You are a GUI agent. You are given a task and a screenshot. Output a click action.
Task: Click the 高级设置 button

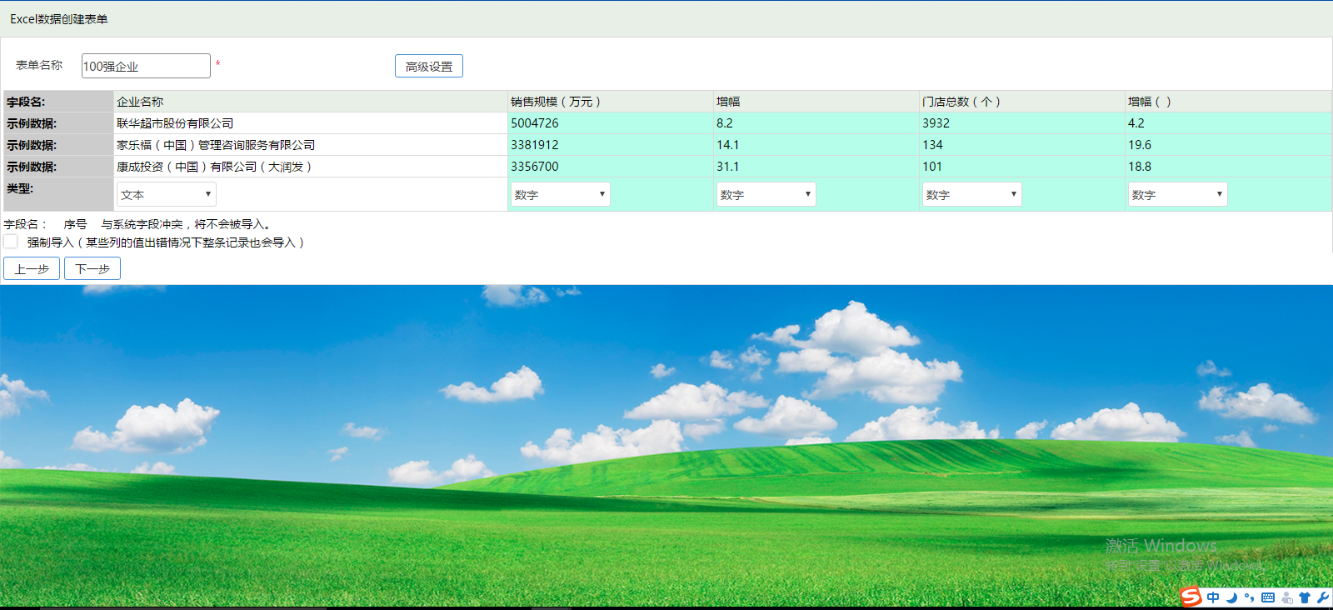point(429,66)
